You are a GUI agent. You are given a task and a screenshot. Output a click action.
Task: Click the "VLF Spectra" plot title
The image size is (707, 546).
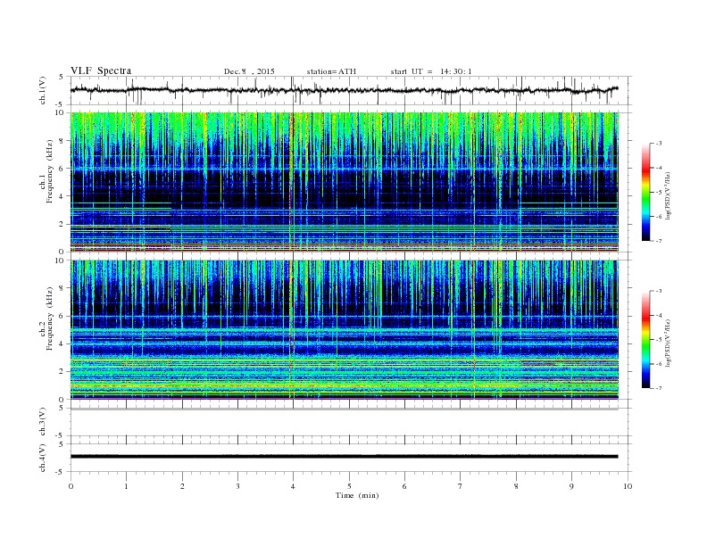click(101, 70)
